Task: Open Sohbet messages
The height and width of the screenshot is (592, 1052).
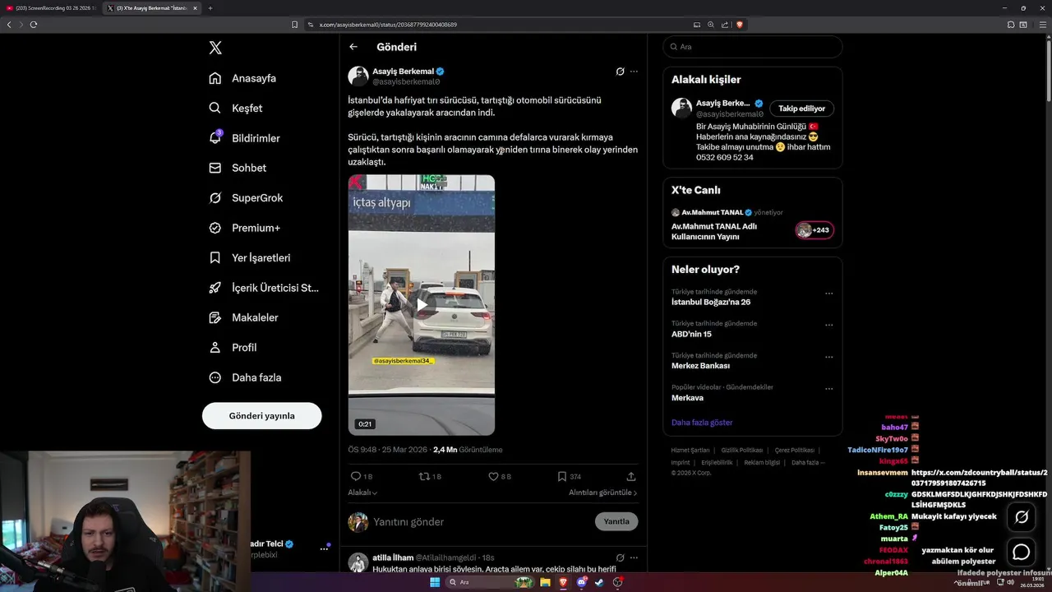Action: 238,168
